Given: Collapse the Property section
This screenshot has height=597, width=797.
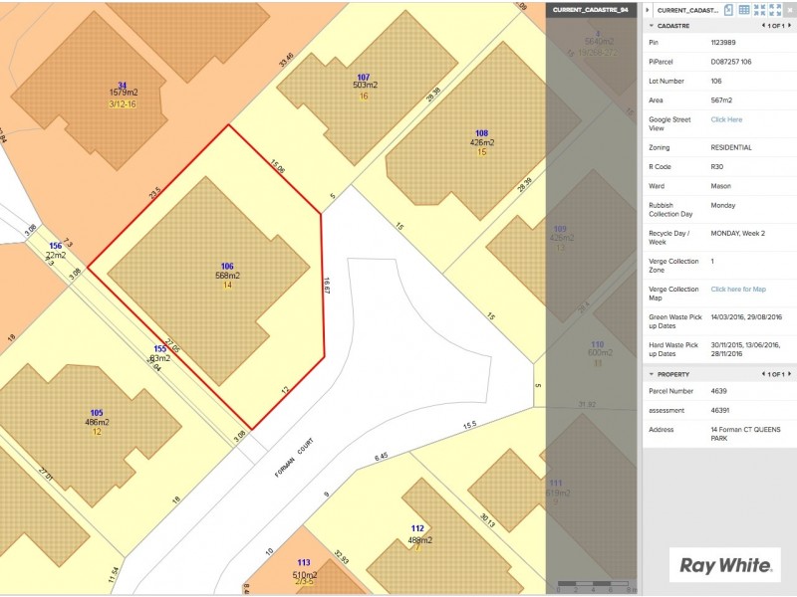Looking at the screenshot, I should tap(652, 374).
